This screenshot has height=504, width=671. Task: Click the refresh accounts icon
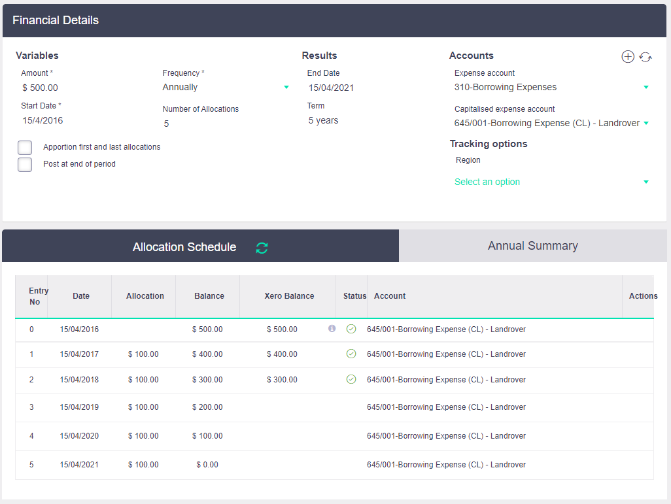point(645,57)
